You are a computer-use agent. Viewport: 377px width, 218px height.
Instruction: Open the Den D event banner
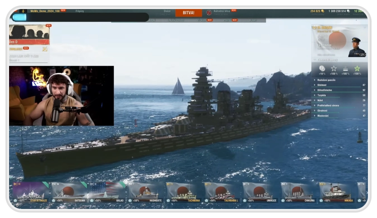pos(29,34)
